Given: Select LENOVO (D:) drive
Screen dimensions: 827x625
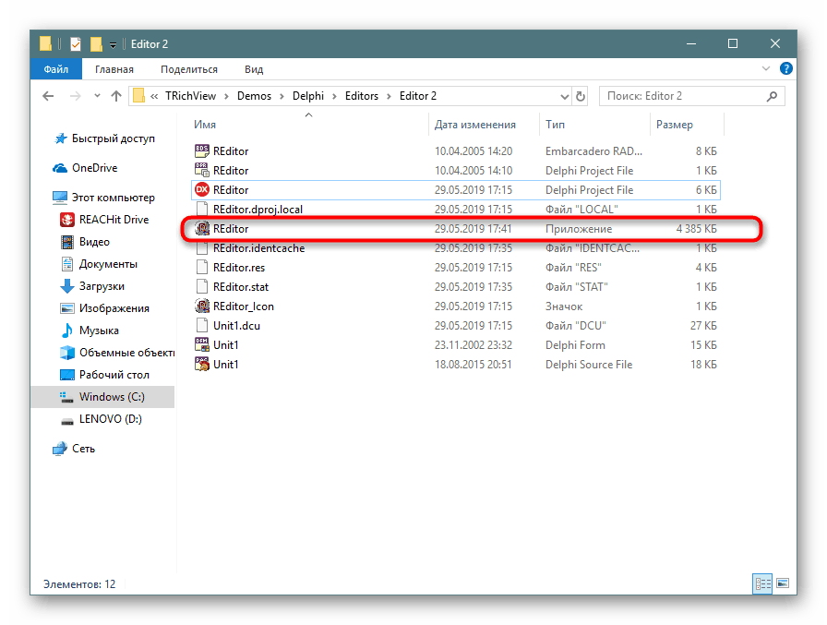Looking at the screenshot, I should (x=102, y=419).
